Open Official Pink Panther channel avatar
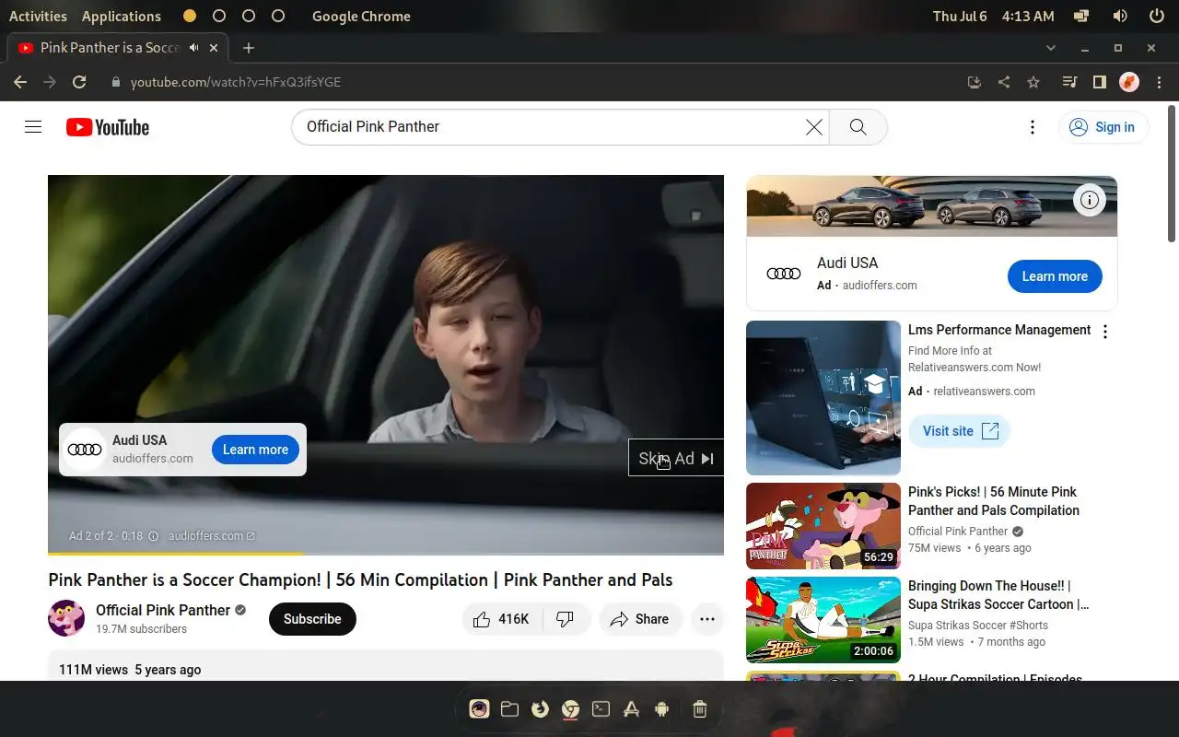 tap(66, 618)
